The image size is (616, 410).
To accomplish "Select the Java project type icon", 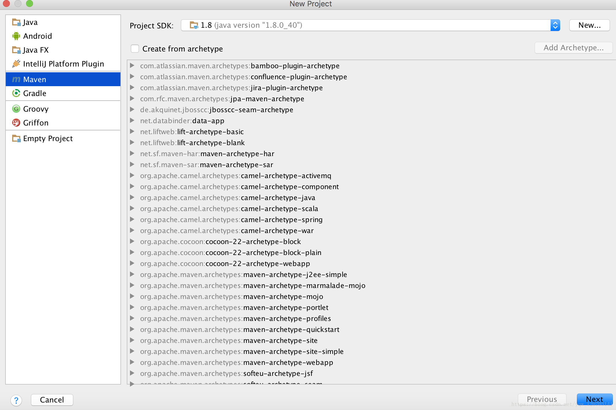I will point(16,22).
